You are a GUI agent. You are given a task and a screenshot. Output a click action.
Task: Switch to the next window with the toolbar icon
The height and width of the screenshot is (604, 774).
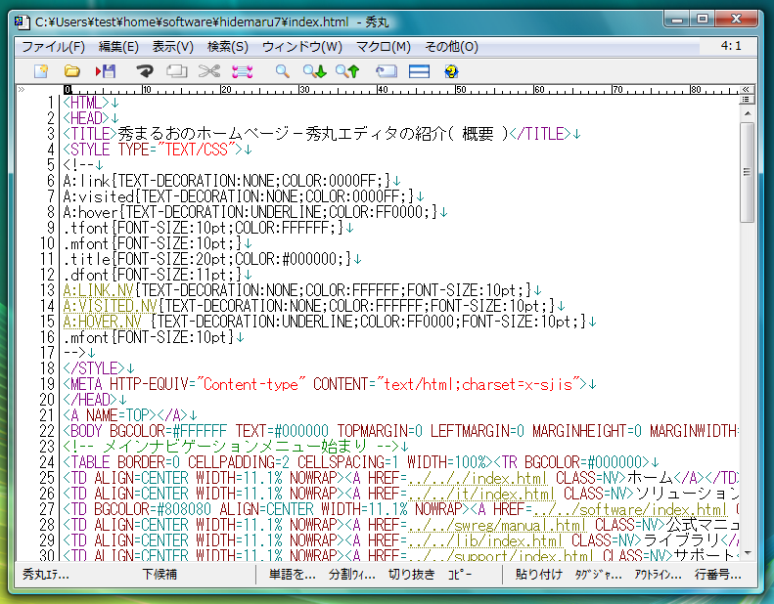(386, 71)
